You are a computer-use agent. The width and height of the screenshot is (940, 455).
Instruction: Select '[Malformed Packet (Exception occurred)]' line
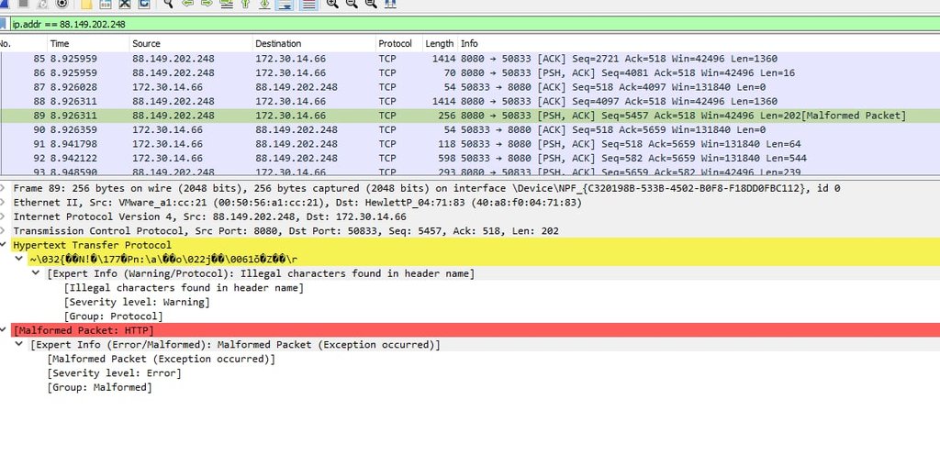[162, 360]
